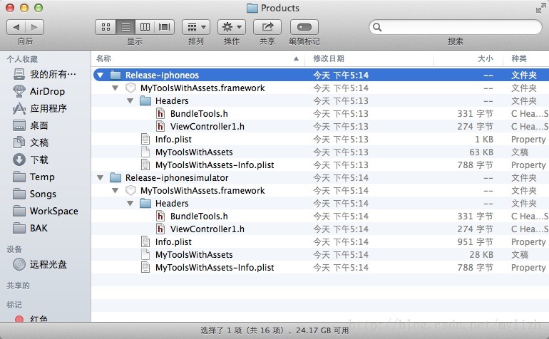
Task: Sort by the Kind (种类) column header
Action: coord(526,59)
